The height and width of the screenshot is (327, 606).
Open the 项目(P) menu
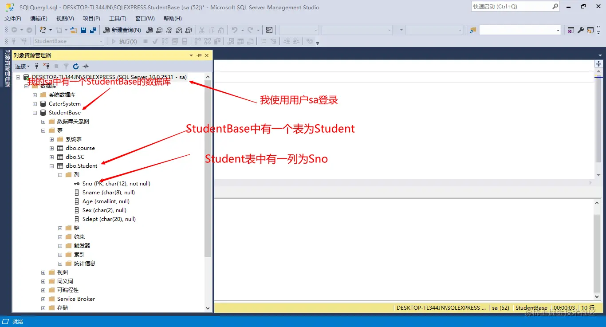(x=91, y=19)
